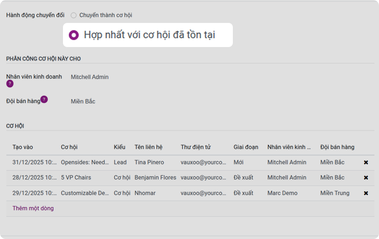Sort table by Tạo vào column header
The image size is (379, 239).
click(x=23, y=147)
